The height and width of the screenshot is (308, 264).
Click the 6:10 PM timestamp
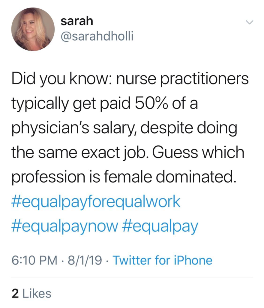[34, 260]
